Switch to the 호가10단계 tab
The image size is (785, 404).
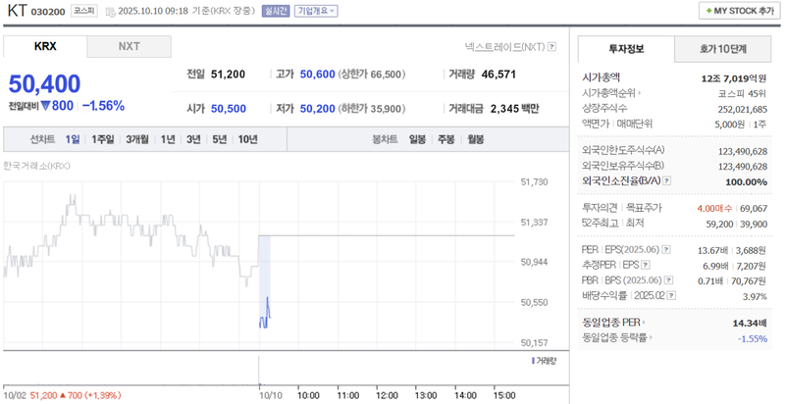(x=722, y=48)
